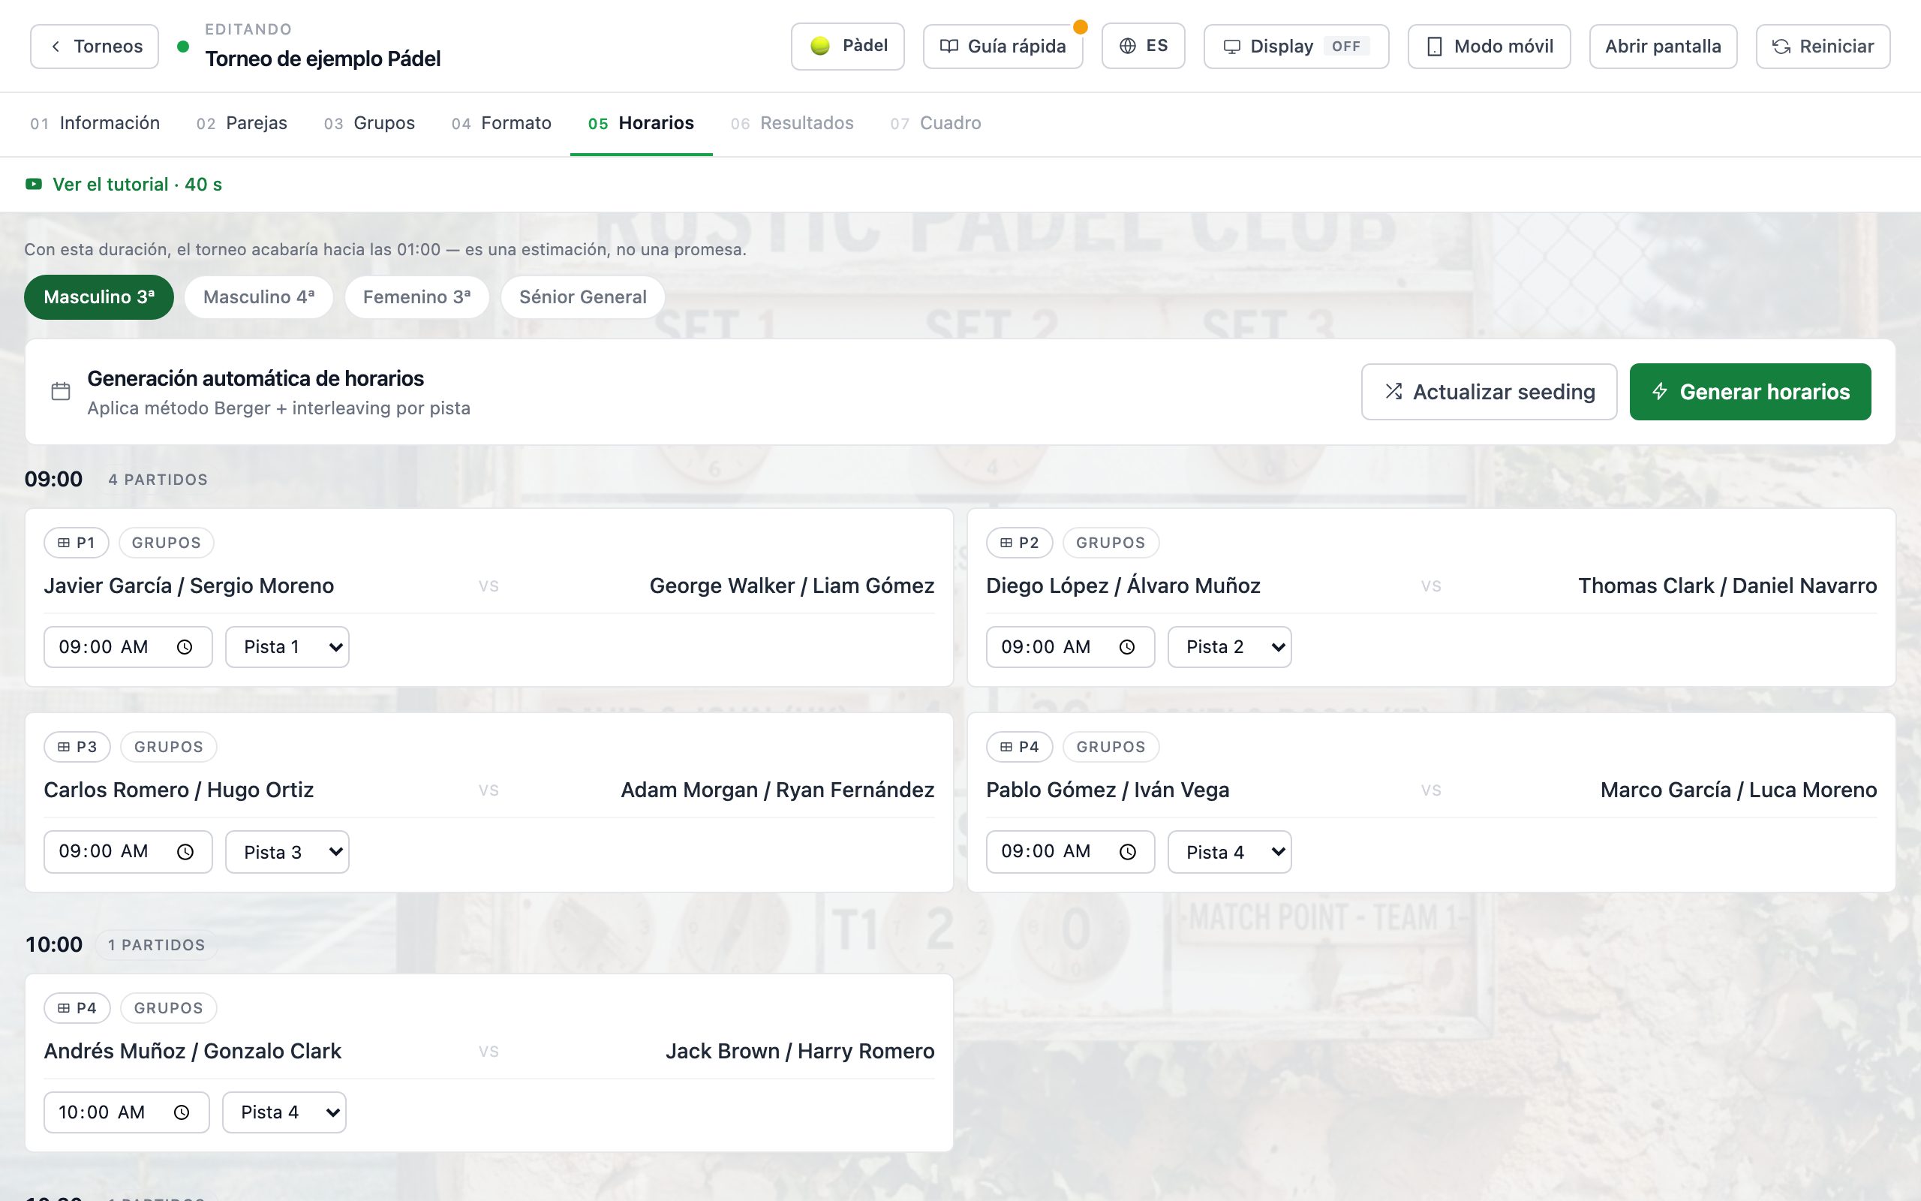Click the calendar icon beside Generación automática

[x=61, y=391]
